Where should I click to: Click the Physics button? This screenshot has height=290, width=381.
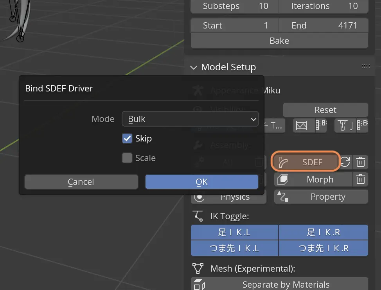click(x=229, y=198)
